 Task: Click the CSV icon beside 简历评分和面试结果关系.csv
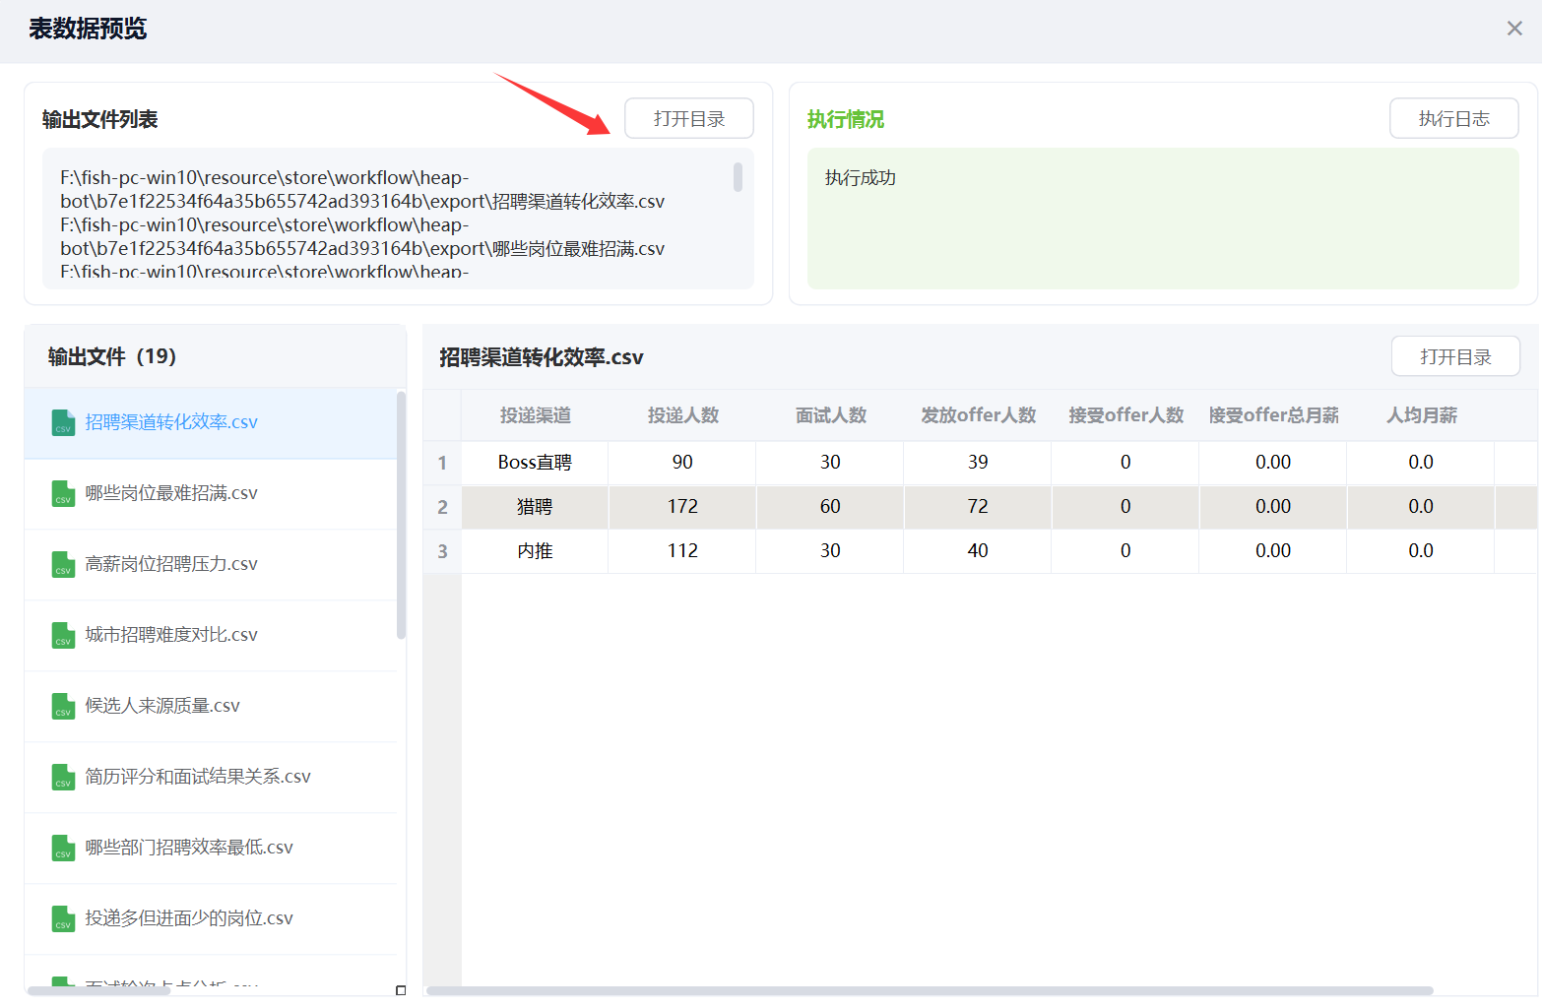(63, 777)
